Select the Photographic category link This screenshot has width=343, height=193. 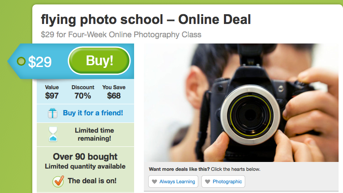(x=227, y=181)
